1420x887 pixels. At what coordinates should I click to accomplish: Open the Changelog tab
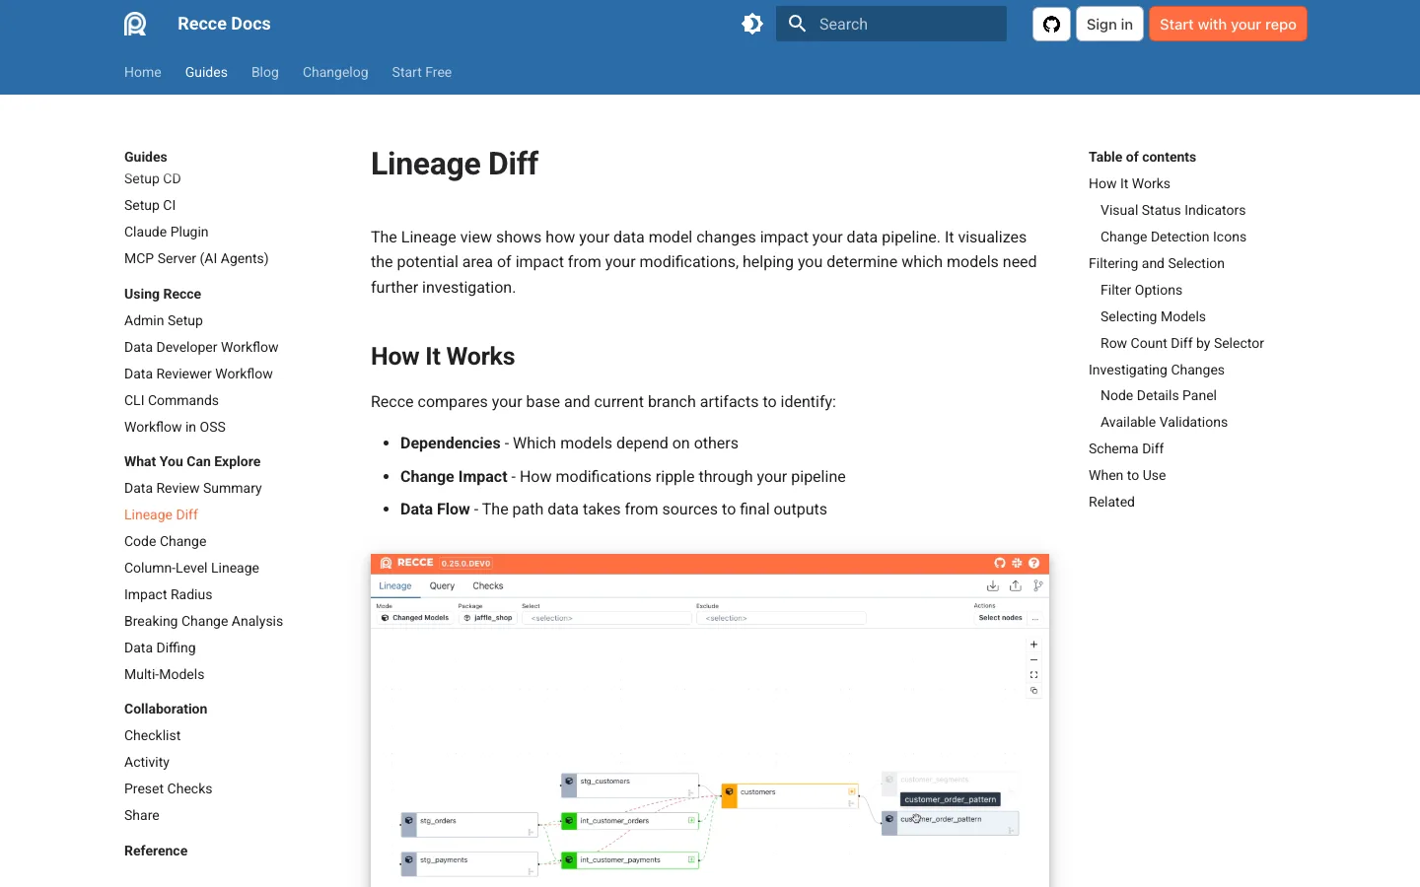(x=335, y=72)
